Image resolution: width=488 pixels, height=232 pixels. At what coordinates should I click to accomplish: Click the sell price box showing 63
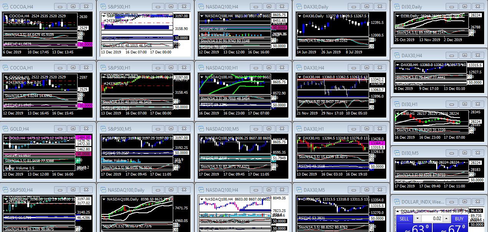[x=414, y=228]
